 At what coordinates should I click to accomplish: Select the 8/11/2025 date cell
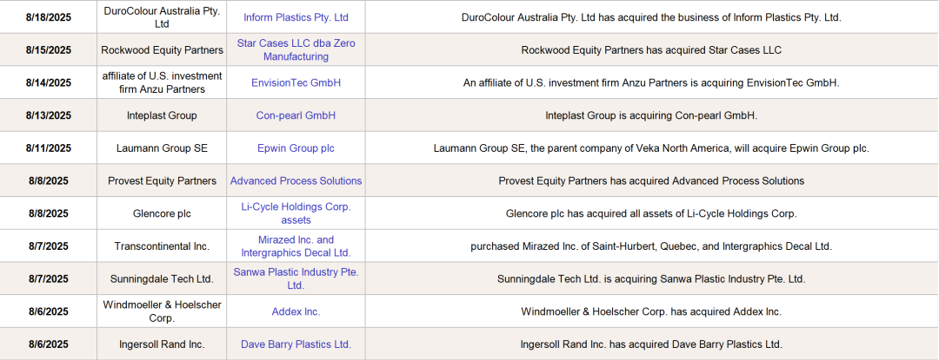pos(49,148)
